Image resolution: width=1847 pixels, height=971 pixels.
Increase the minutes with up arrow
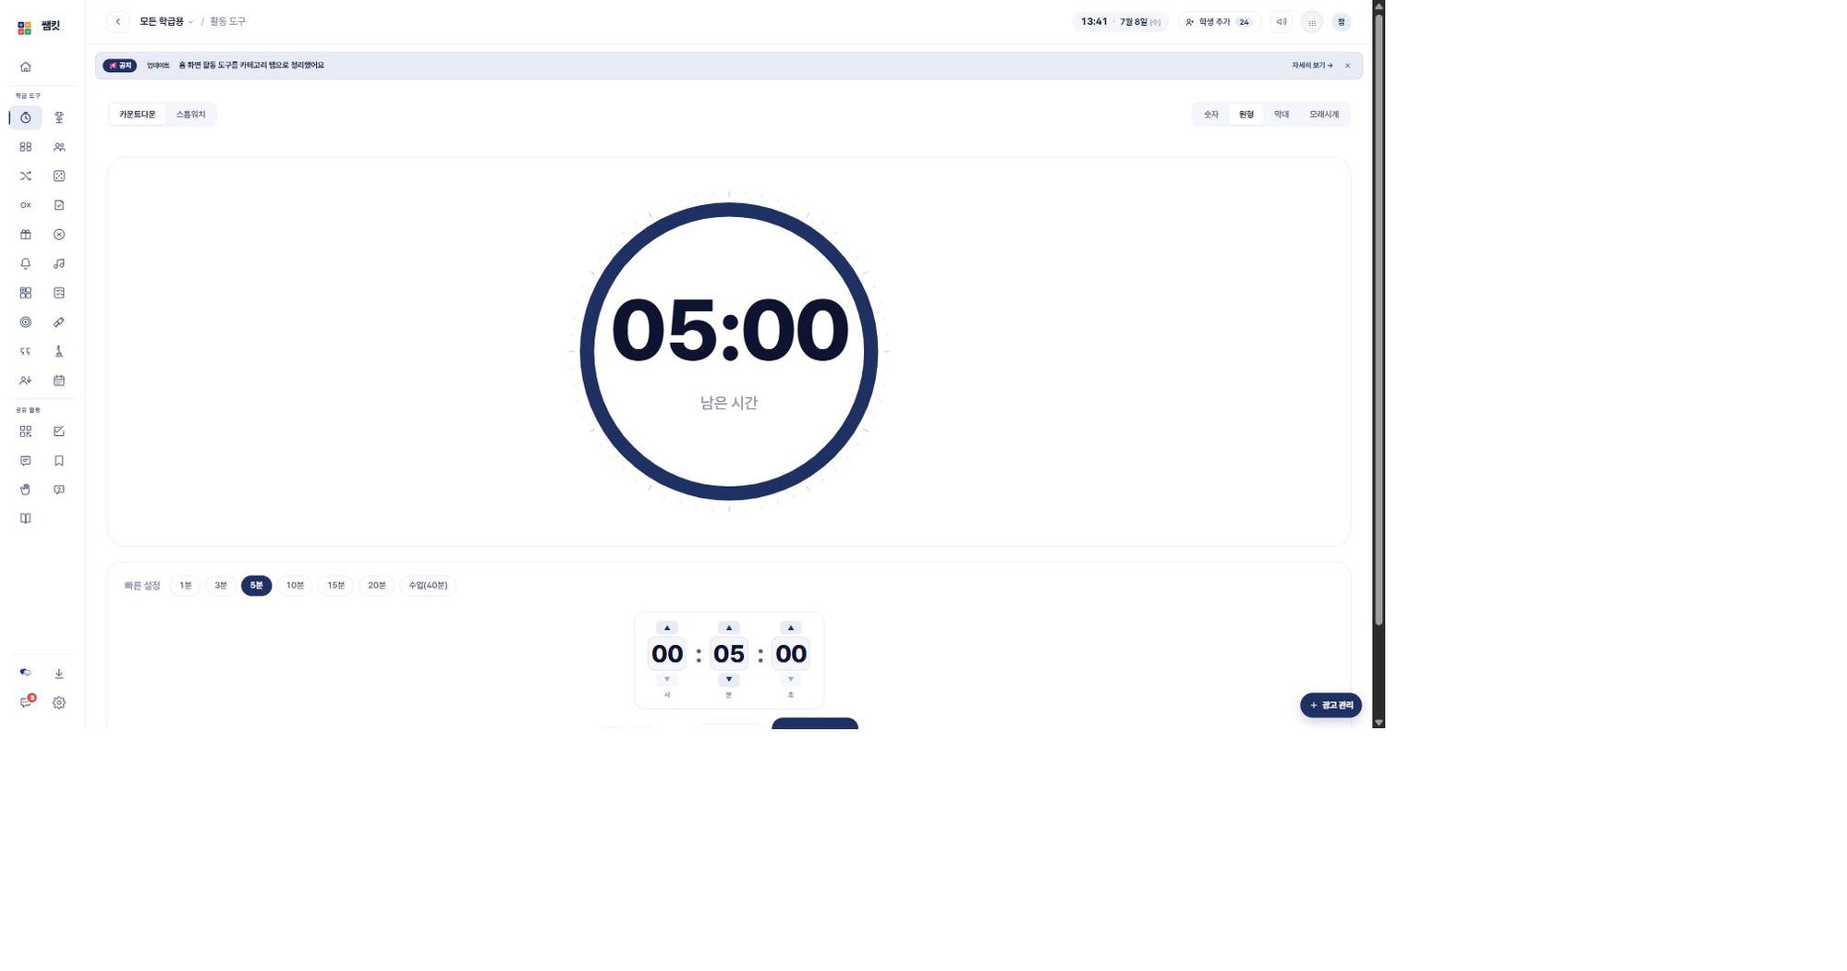[x=729, y=628]
